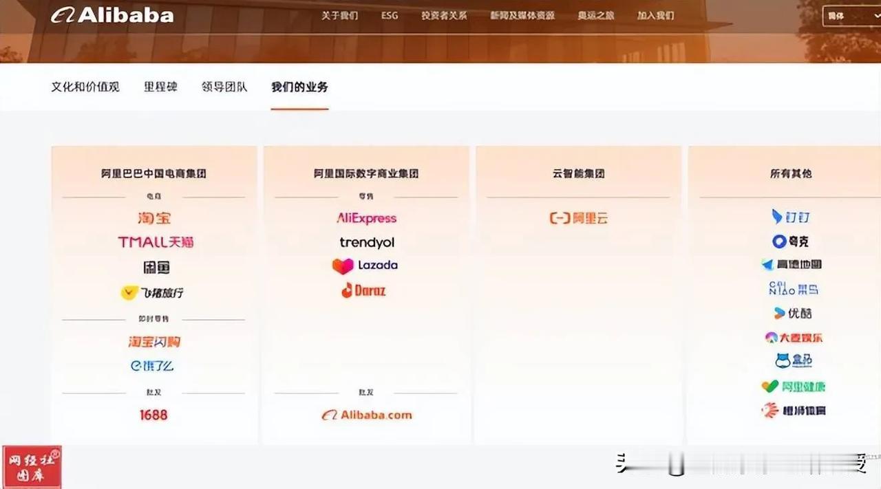Viewport: 881px width, 489px height.
Task: Click the 阿里云 logo
Action: (x=579, y=218)
